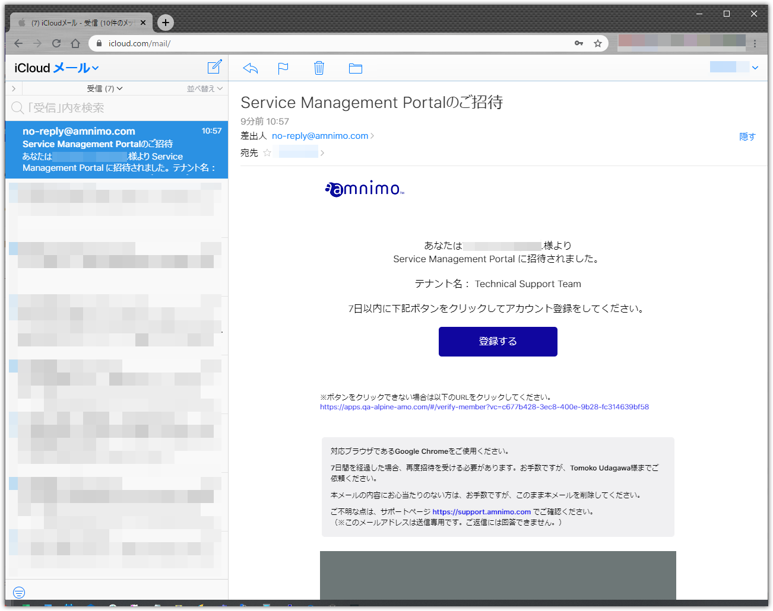Flag the open email
Viewport: 773px width, 611px height.
pyautogui.click(x=283, y=68)
